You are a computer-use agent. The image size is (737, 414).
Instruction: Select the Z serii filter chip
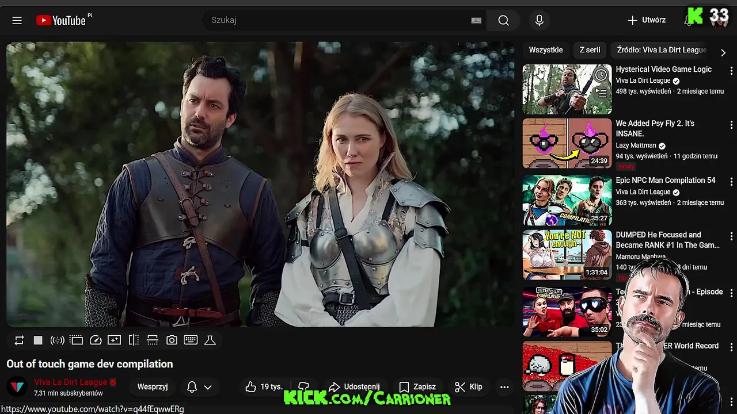coord(590,50)
